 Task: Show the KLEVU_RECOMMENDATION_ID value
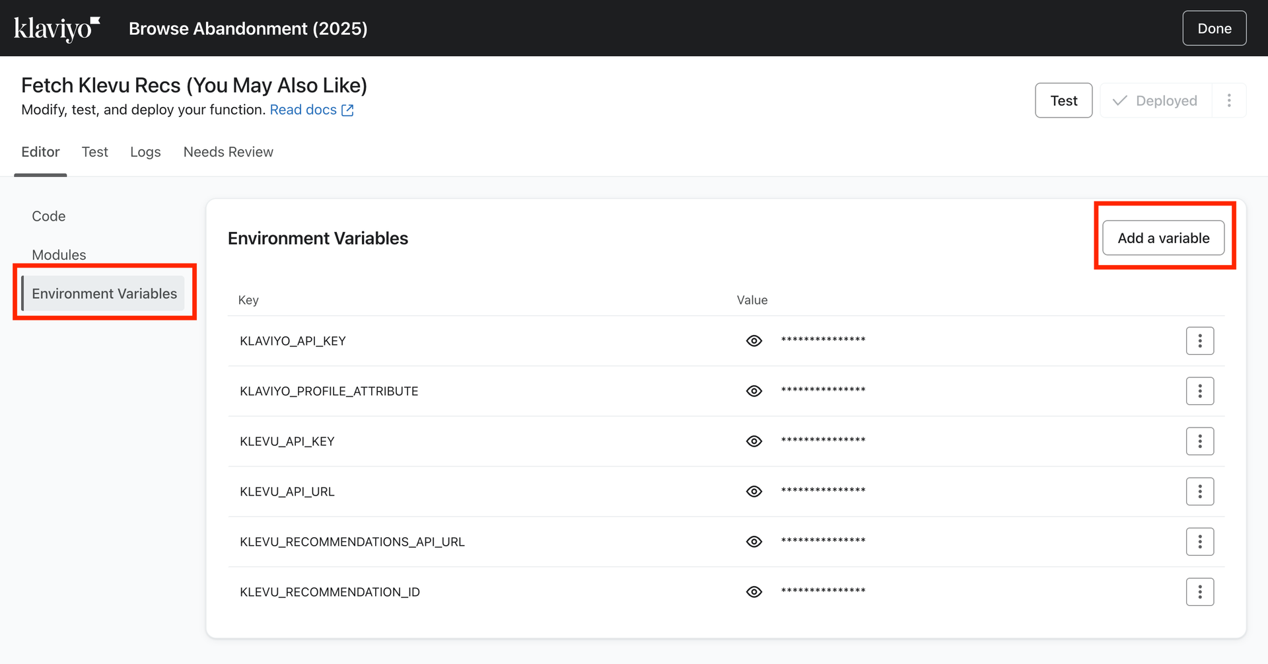pos(754,592)
